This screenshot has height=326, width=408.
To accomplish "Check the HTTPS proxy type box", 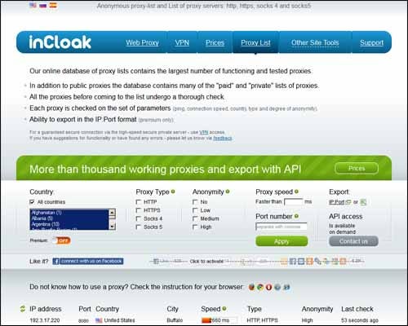I will click(139, 210).
